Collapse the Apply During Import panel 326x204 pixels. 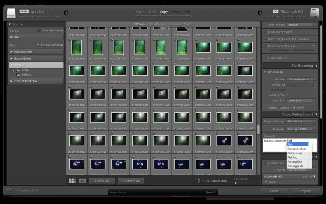coord(317,115)
